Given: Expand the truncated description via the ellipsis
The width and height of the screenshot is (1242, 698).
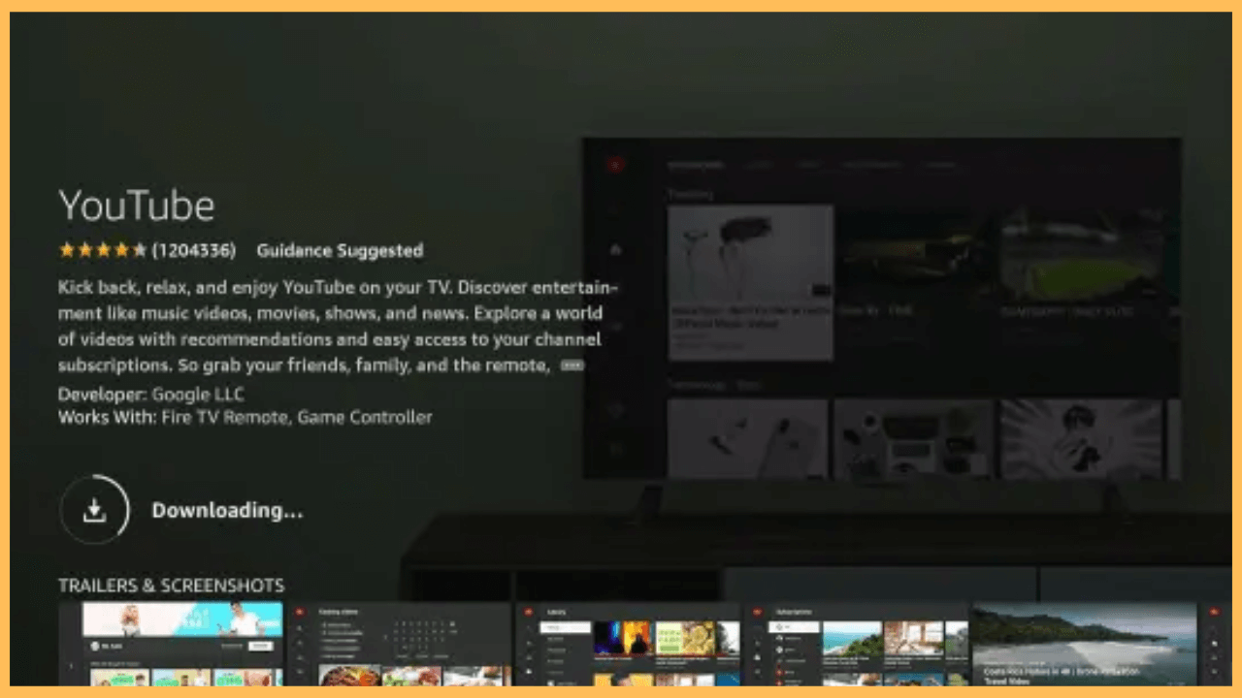Looking at the screenshot, I should pos(572,365).
